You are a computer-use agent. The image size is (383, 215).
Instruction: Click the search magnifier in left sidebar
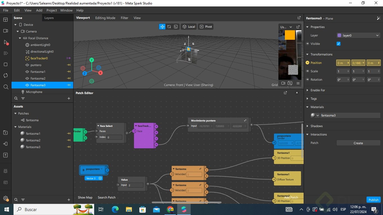[6, 87]
